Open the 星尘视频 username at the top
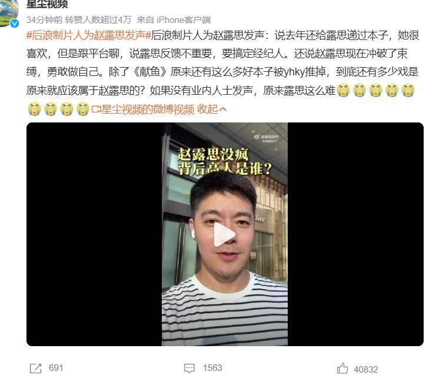Image resolution: width=436 pixels, height=375 pixels. [47, 4]
